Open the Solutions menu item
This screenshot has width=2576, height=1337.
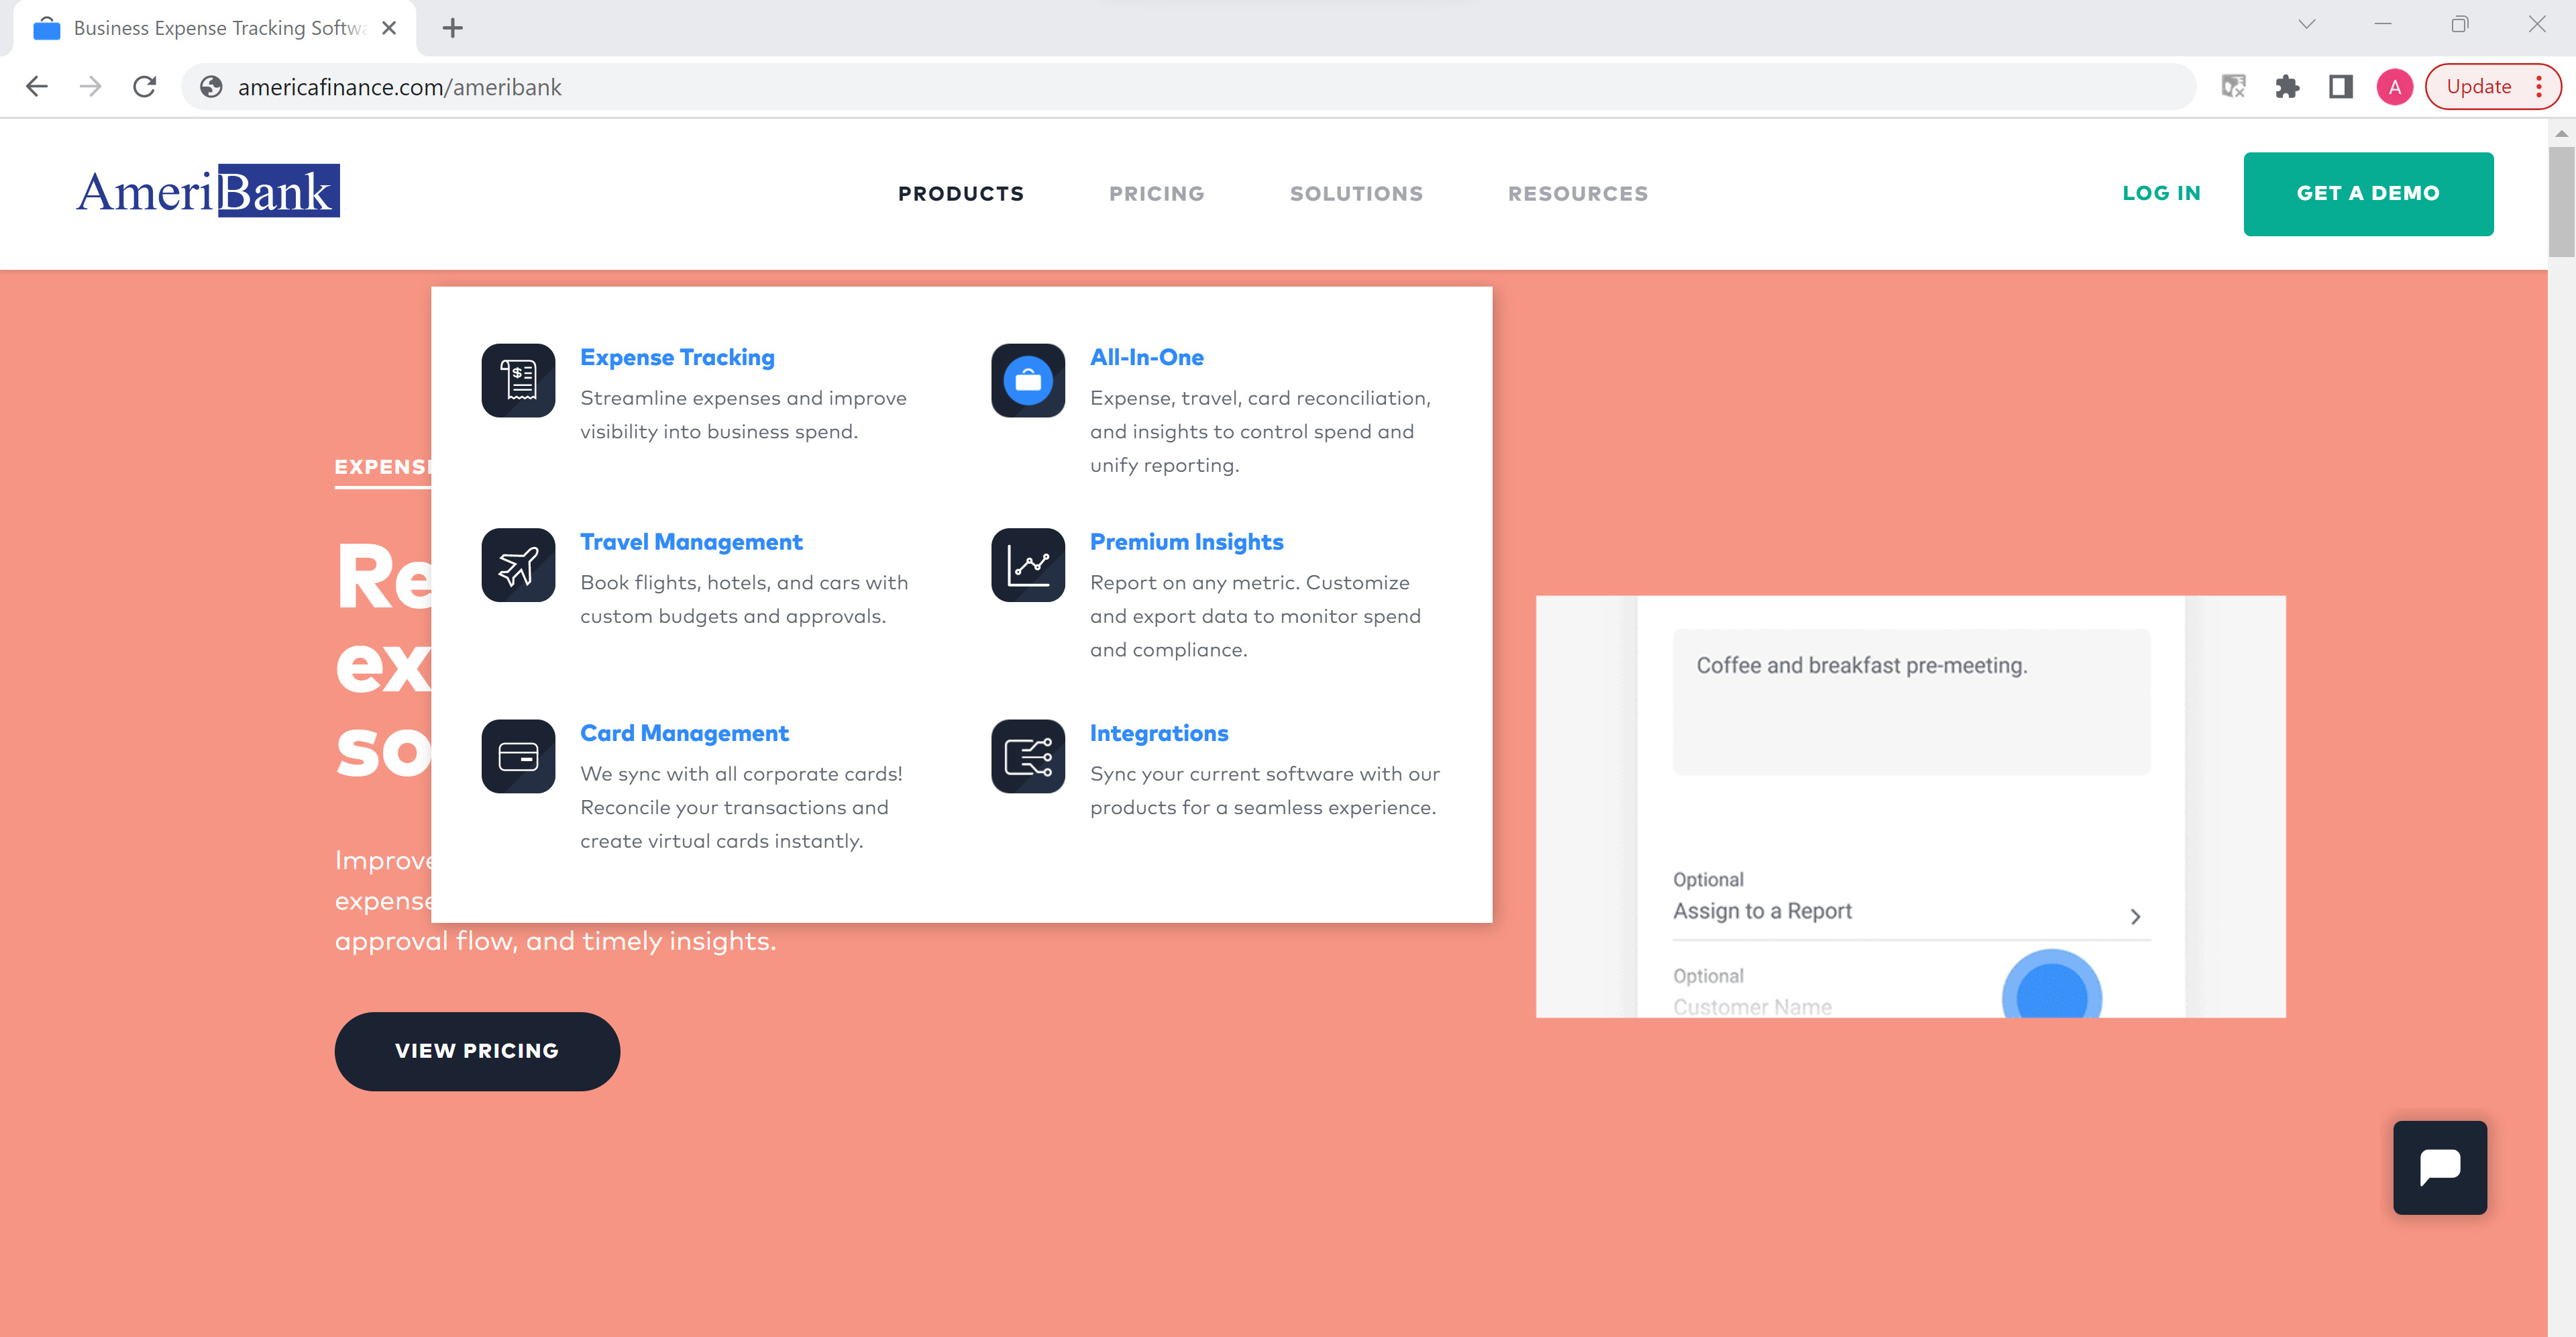coord(1356,194)
